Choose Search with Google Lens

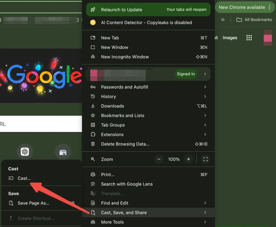(127, 184)
